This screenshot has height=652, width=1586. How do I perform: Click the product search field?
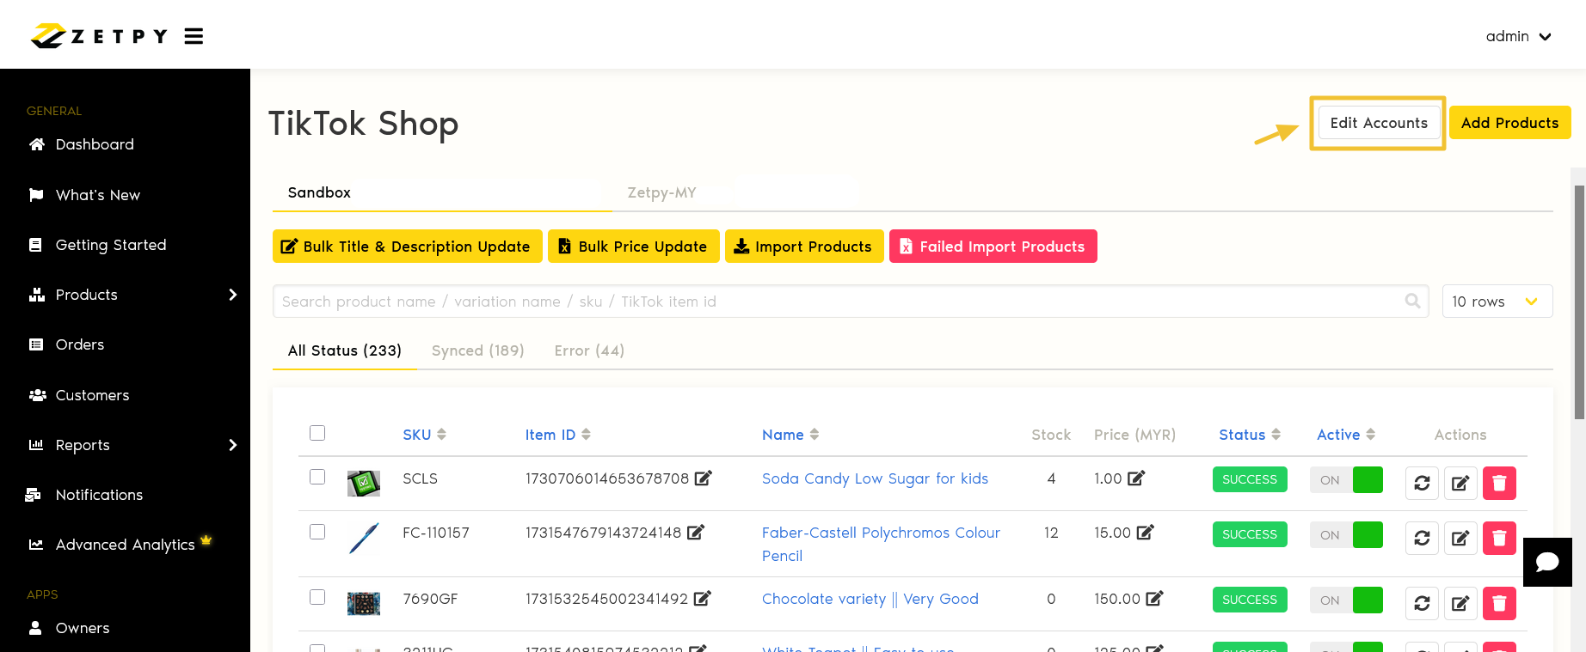pyautogui.click(x=851, y=302)
